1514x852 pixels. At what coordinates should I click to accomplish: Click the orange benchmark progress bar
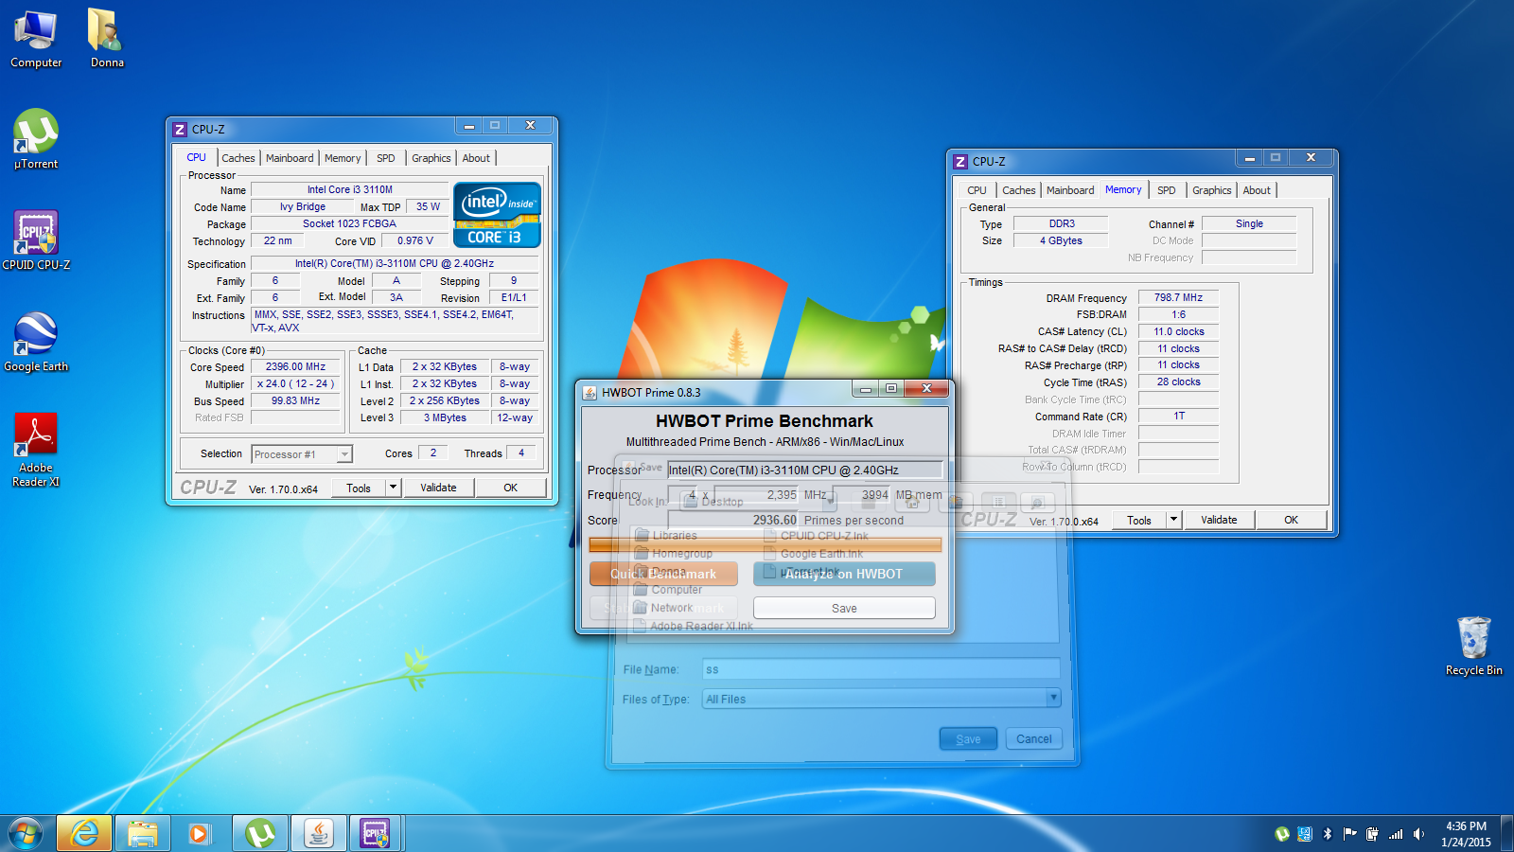click(x=765, y=544)
